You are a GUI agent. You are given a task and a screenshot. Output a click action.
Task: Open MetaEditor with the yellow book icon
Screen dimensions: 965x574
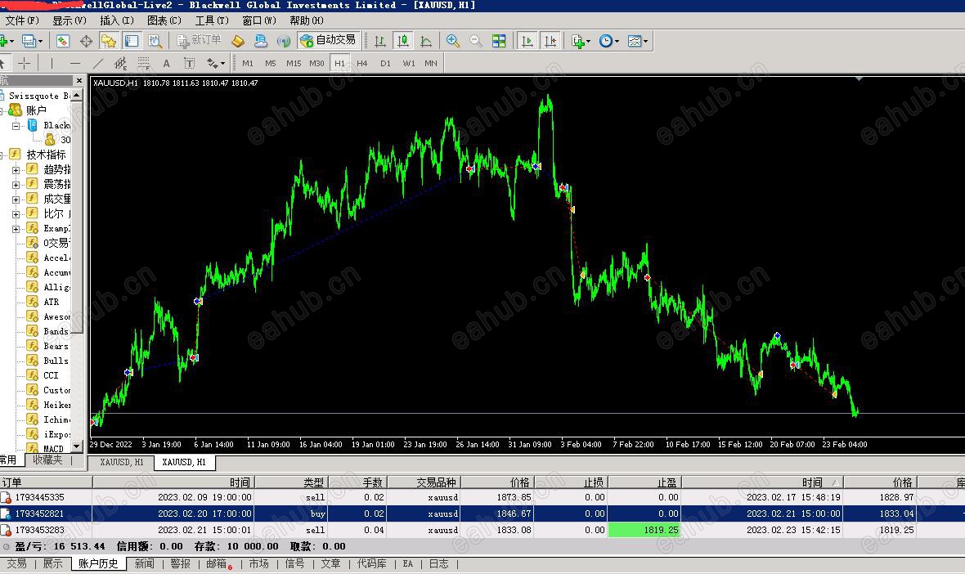(x=237, y=41)
